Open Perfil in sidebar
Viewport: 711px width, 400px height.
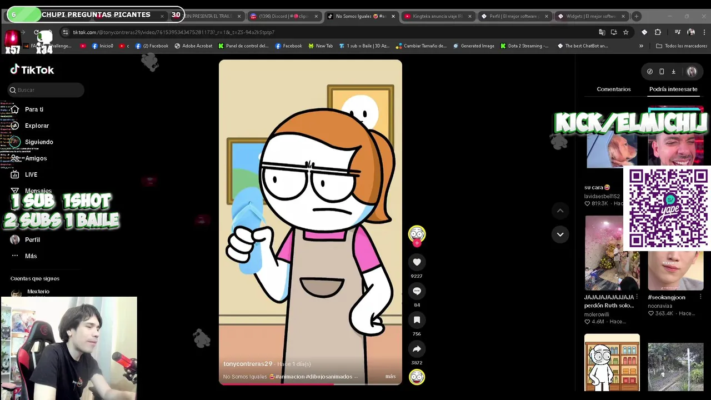click(x=32, y=239)
